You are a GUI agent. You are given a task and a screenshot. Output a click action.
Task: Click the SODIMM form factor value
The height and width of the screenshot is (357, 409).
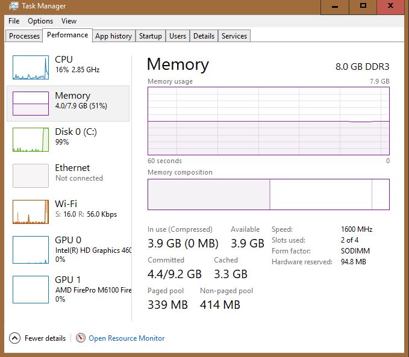(x=355, y=251)
